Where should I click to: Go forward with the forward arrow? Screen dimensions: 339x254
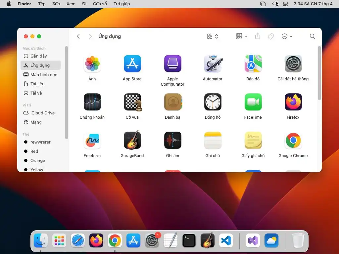(x=90, y=36)
